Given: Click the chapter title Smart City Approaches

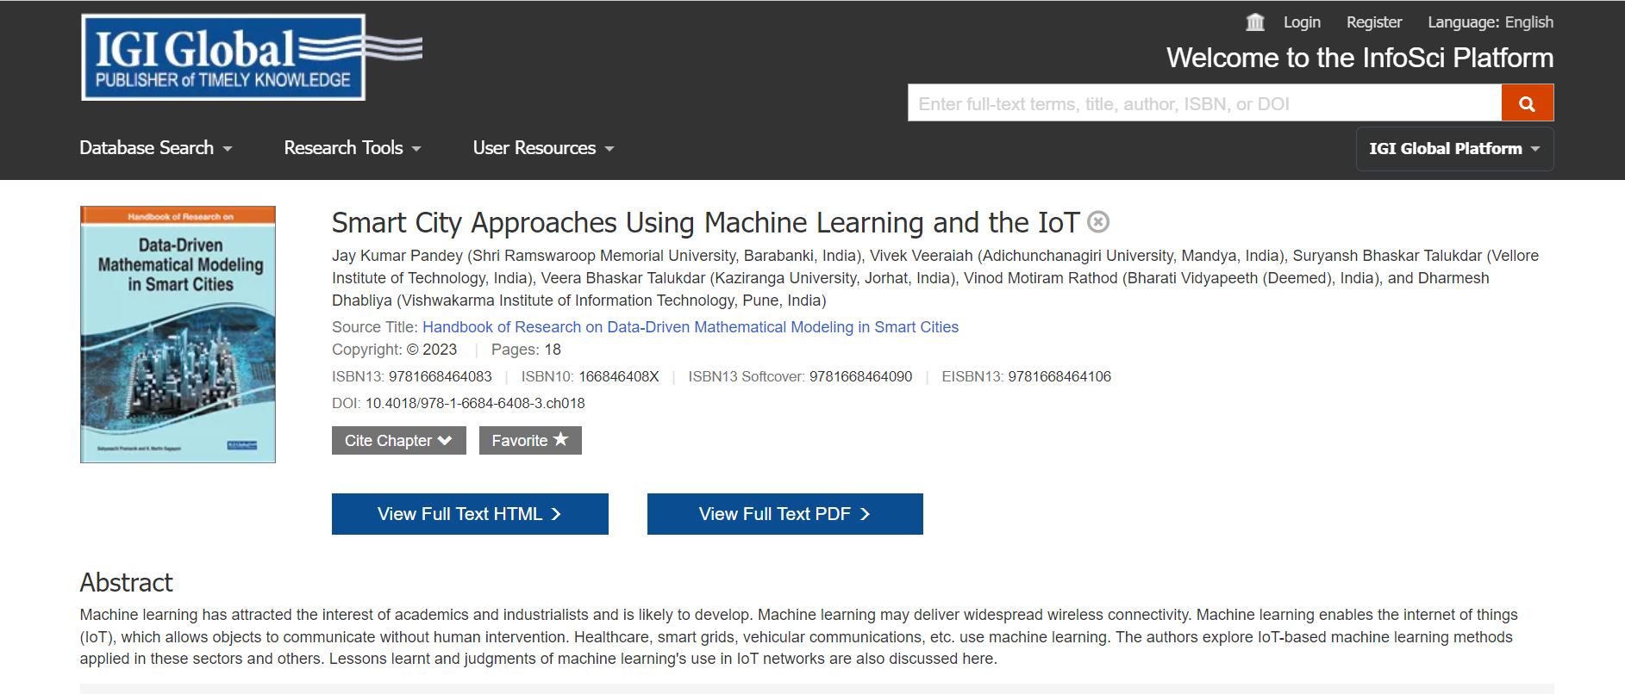Looking at the screenshot, I should tap(705, 223).
